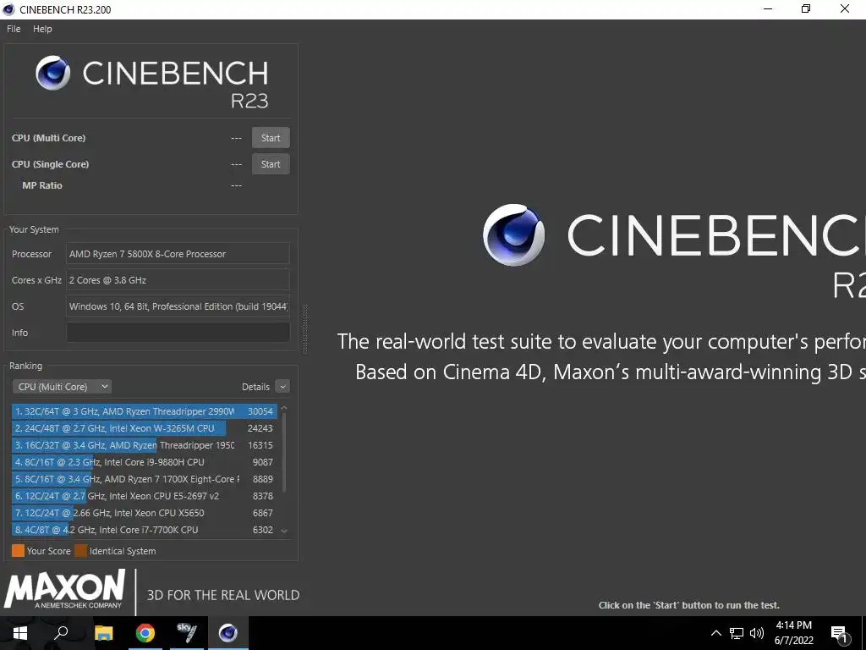Click the panel splitter grip handle

[304, 328]
